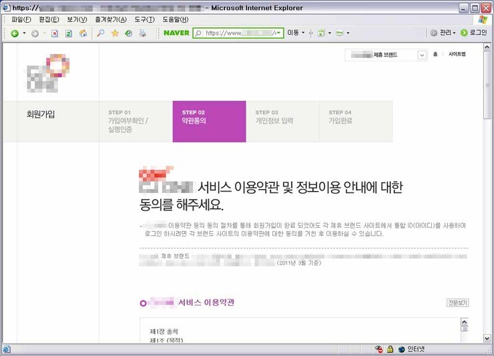Click the 사이트맵 link
This screenshot has width=494, height=356.
(x=457, y=55)
